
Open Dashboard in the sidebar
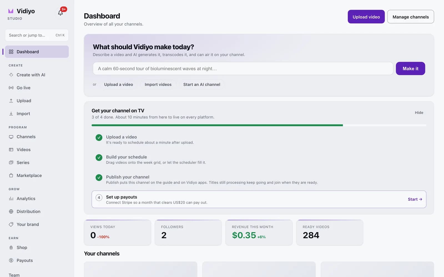coord(37,52)
